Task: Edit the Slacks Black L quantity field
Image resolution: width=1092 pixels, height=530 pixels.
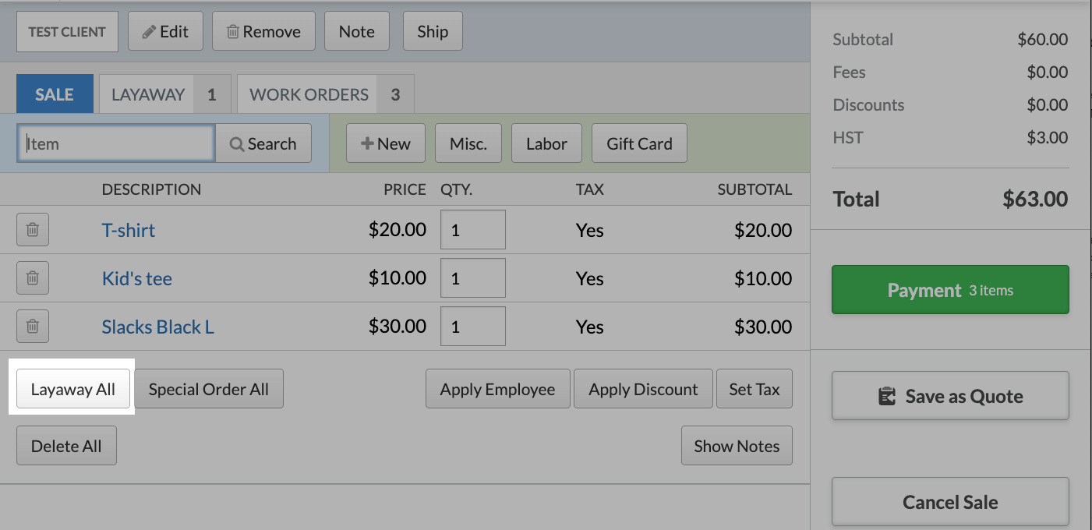Action: (473, 327)
